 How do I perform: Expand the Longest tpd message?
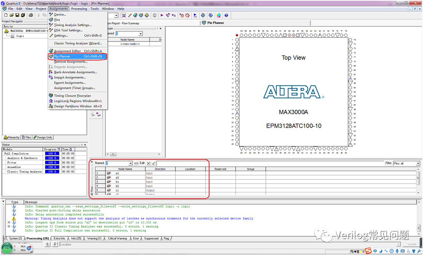click(9, 222)
